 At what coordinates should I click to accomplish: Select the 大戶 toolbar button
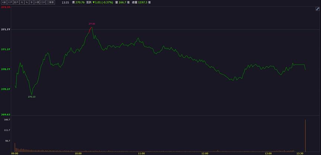point(10,3)
